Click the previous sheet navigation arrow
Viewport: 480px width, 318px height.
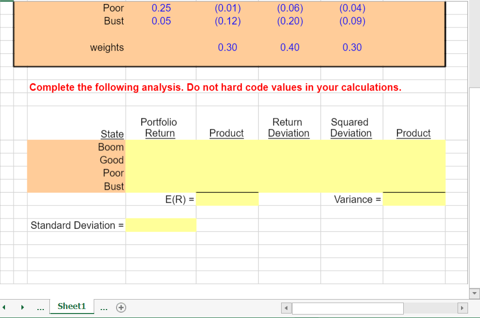pyautogui.click(x=4, y=307)
